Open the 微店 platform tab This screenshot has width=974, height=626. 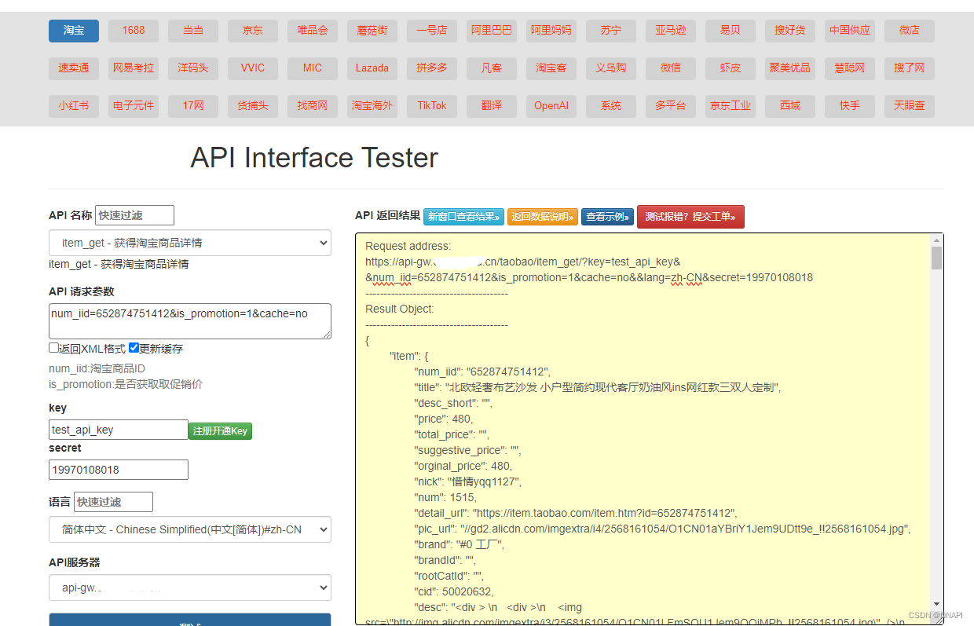point(910,31)
